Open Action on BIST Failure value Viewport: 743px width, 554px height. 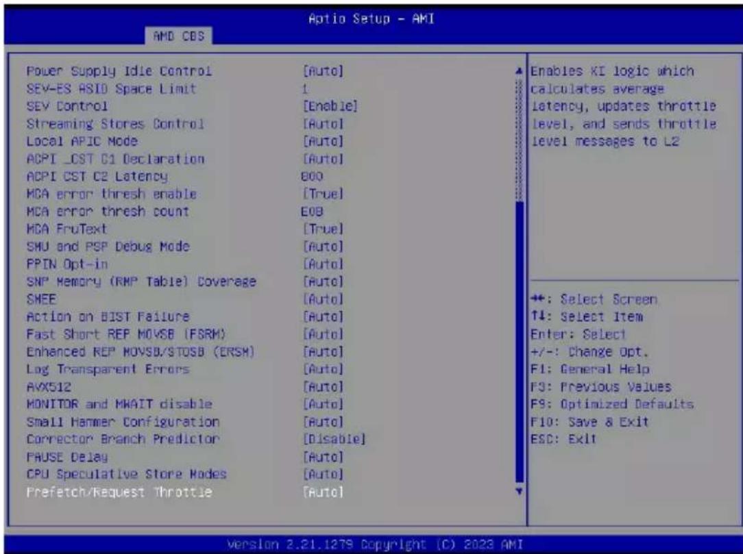pos(323,316)
